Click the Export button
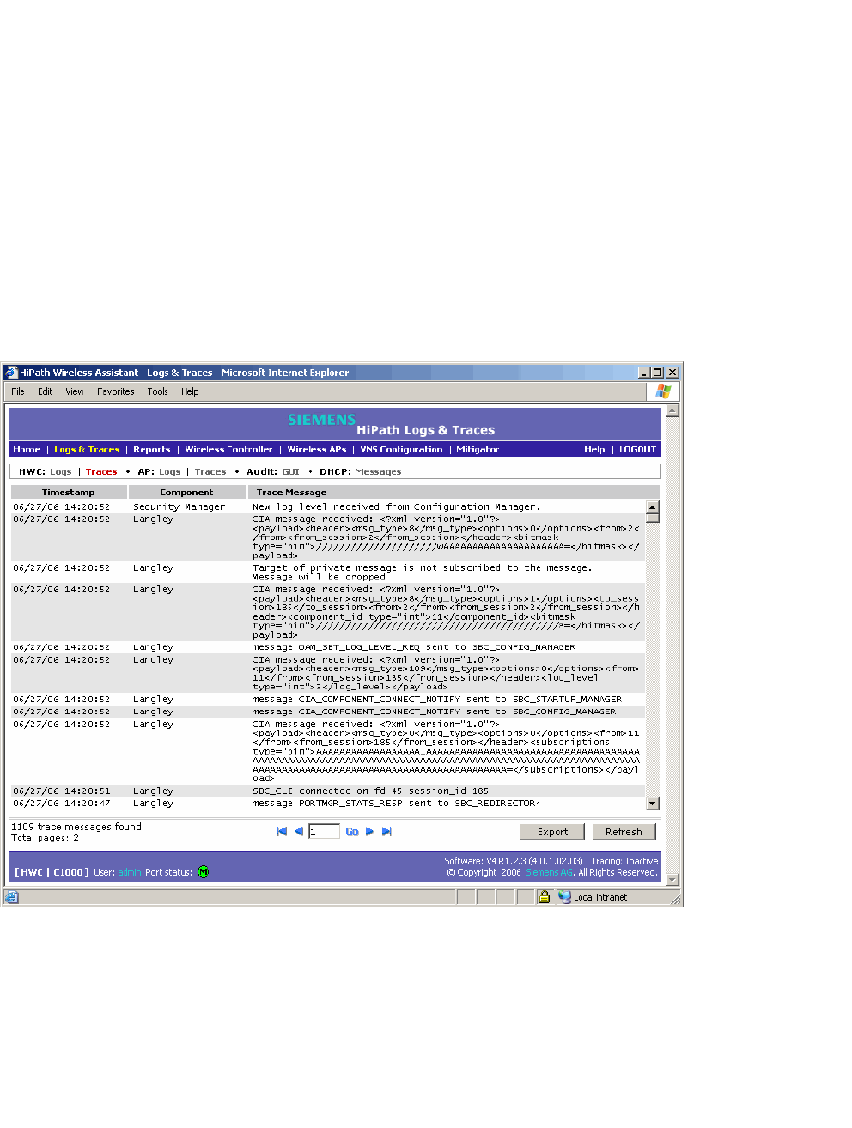This screenshot has height=1128, width=852. [552, 832]
